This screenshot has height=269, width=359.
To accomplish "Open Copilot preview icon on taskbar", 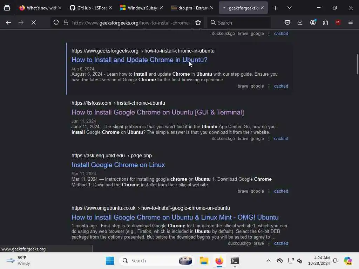I will [x=348, y=261].
